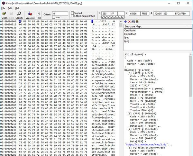Click '[2] (APP1 @ 216/0xd8)' block entry

[x=142, y=129]
